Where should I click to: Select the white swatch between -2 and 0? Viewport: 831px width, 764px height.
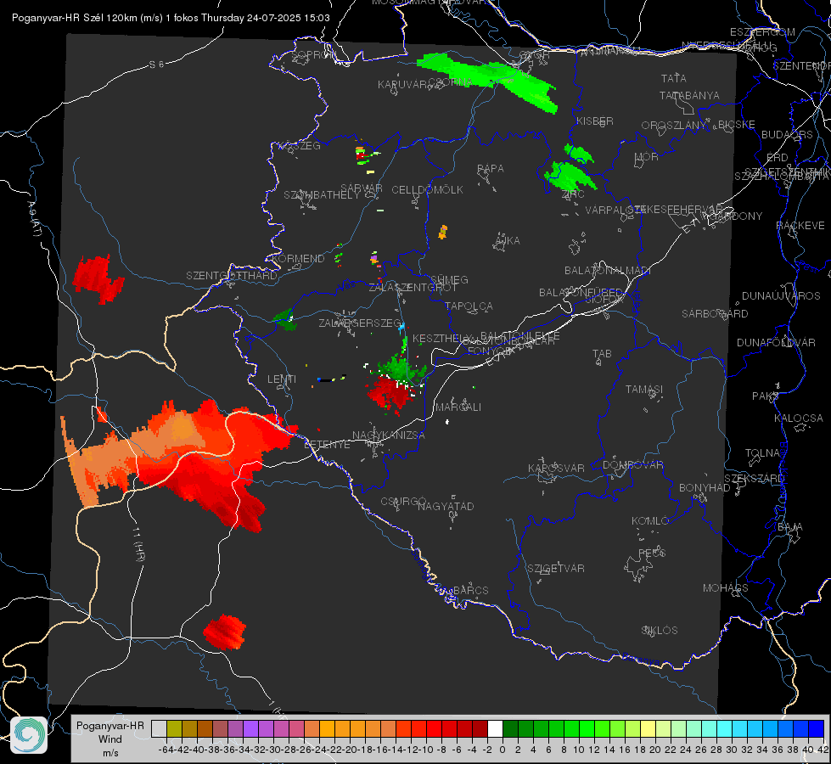pyautogui.click(x=495, y=728)
